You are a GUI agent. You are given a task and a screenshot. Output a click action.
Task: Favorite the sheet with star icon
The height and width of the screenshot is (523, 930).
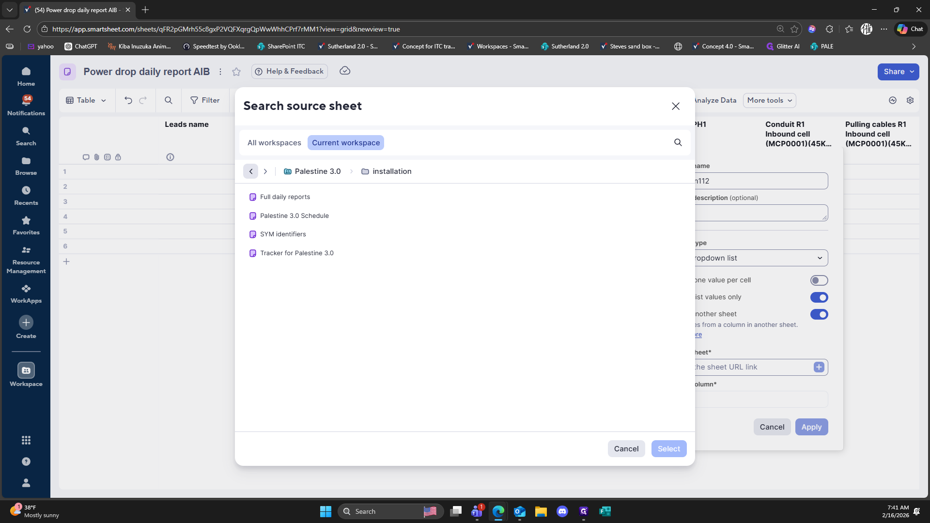coord(236,72)
